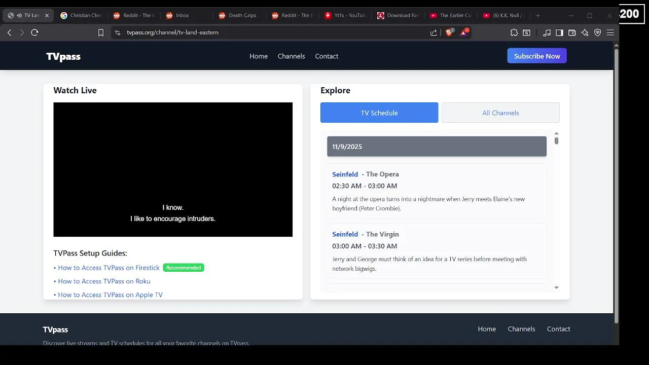
Task: Reload the page with the refresh icon
Action: click(x=34, y=32)
